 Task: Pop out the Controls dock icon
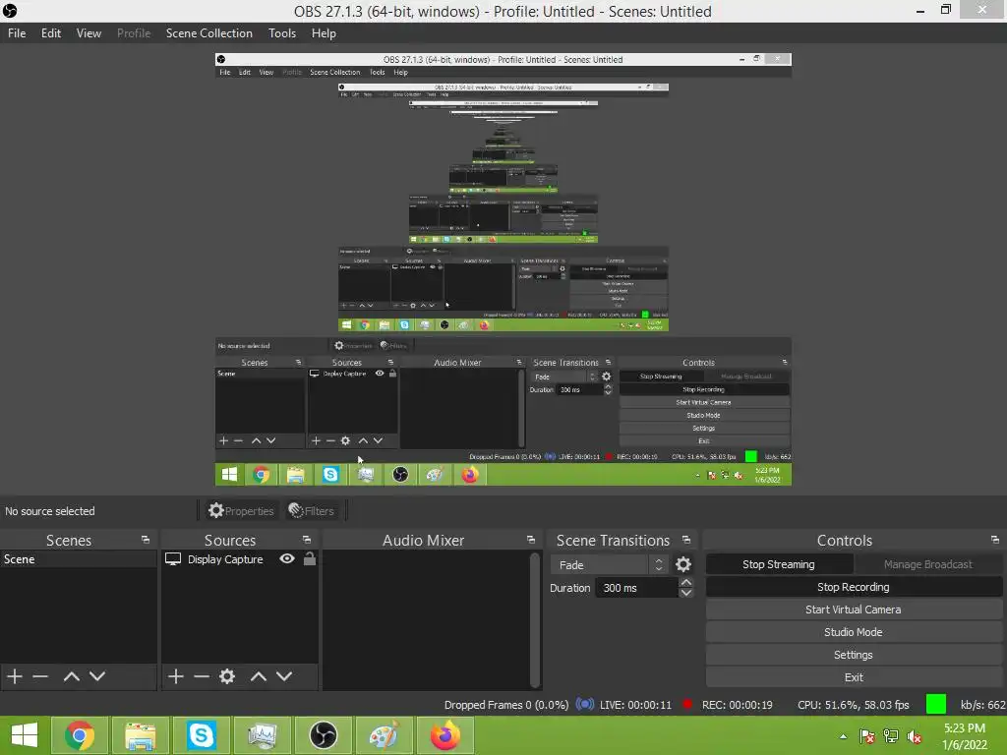[995, 540]
